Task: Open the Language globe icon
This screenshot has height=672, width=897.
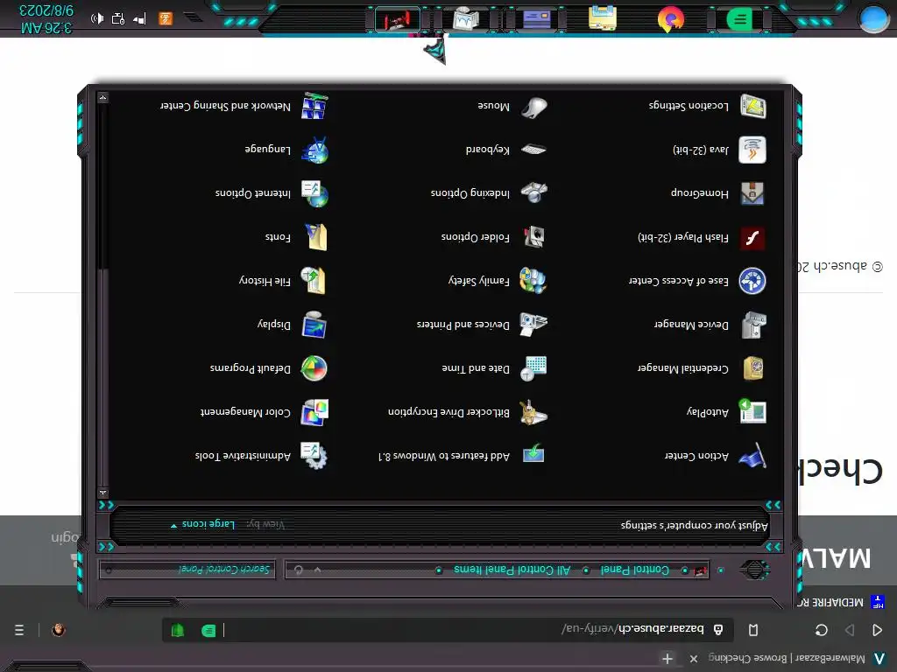Action: pyautogui.click(x=314, y=150)
